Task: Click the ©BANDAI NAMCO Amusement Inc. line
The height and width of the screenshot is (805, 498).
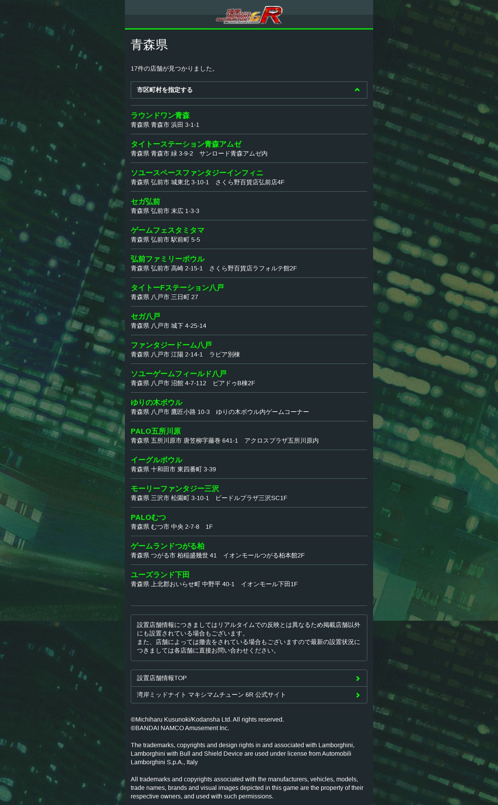Action: 180,728
